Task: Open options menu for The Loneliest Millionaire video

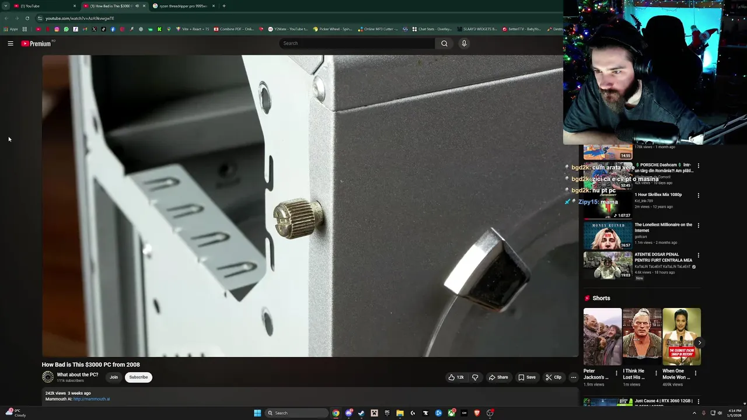Action: (x=698, y=225)
